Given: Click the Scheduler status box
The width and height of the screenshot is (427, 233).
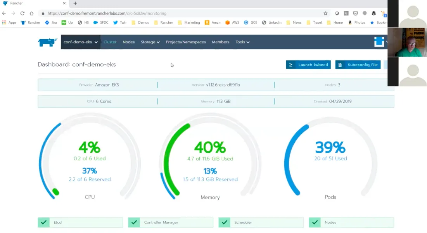Looking at the screenshot, I should coord(261,223).
